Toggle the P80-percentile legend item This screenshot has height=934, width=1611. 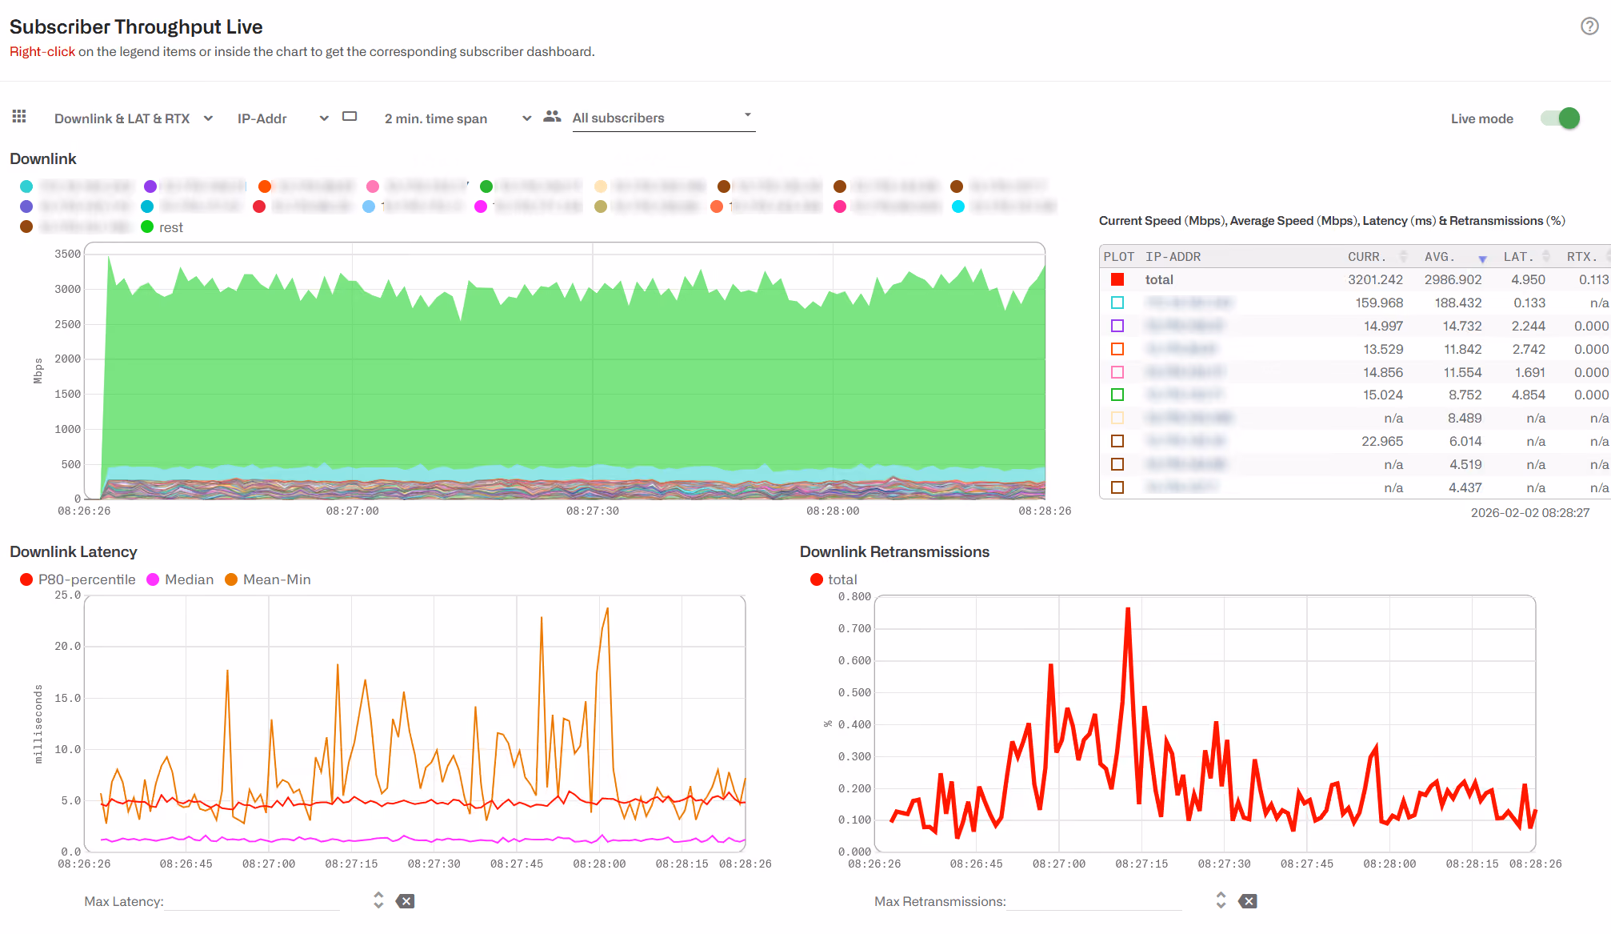click(x=78, y=579)
